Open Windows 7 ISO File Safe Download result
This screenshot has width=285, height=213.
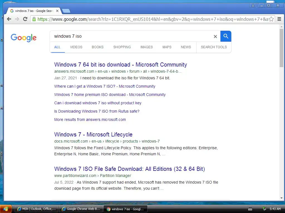click(x=129, y=169)
